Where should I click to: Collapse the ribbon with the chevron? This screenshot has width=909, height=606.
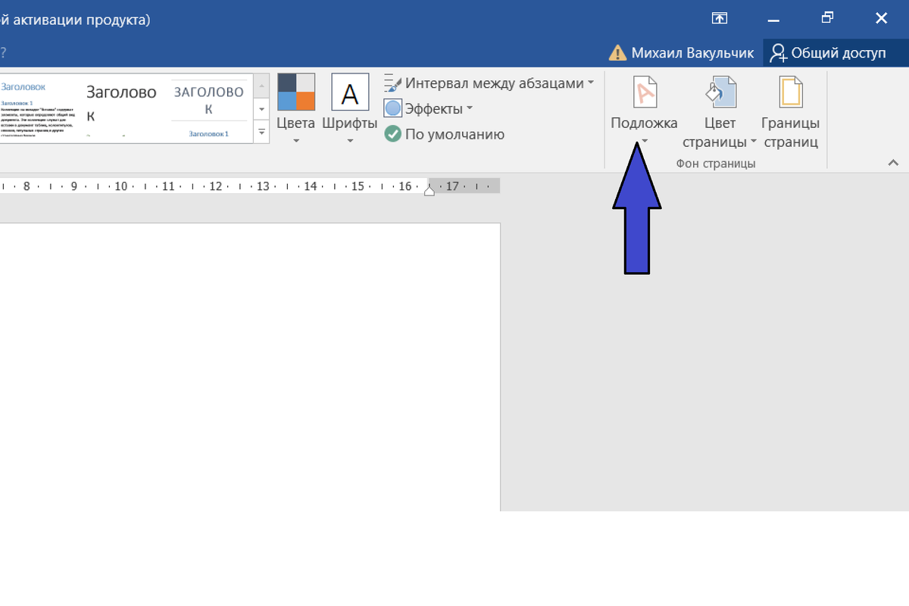(x=893, y=162)
